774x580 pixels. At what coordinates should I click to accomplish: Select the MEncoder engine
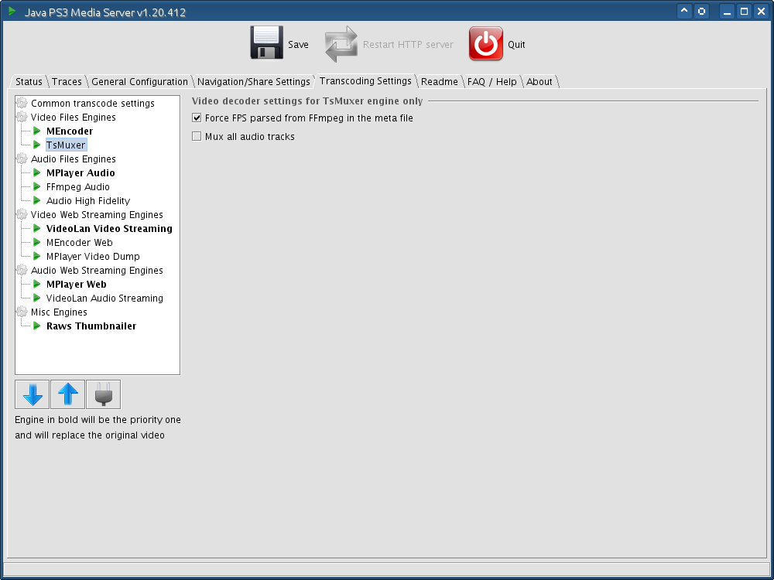[x=70, y=131]
